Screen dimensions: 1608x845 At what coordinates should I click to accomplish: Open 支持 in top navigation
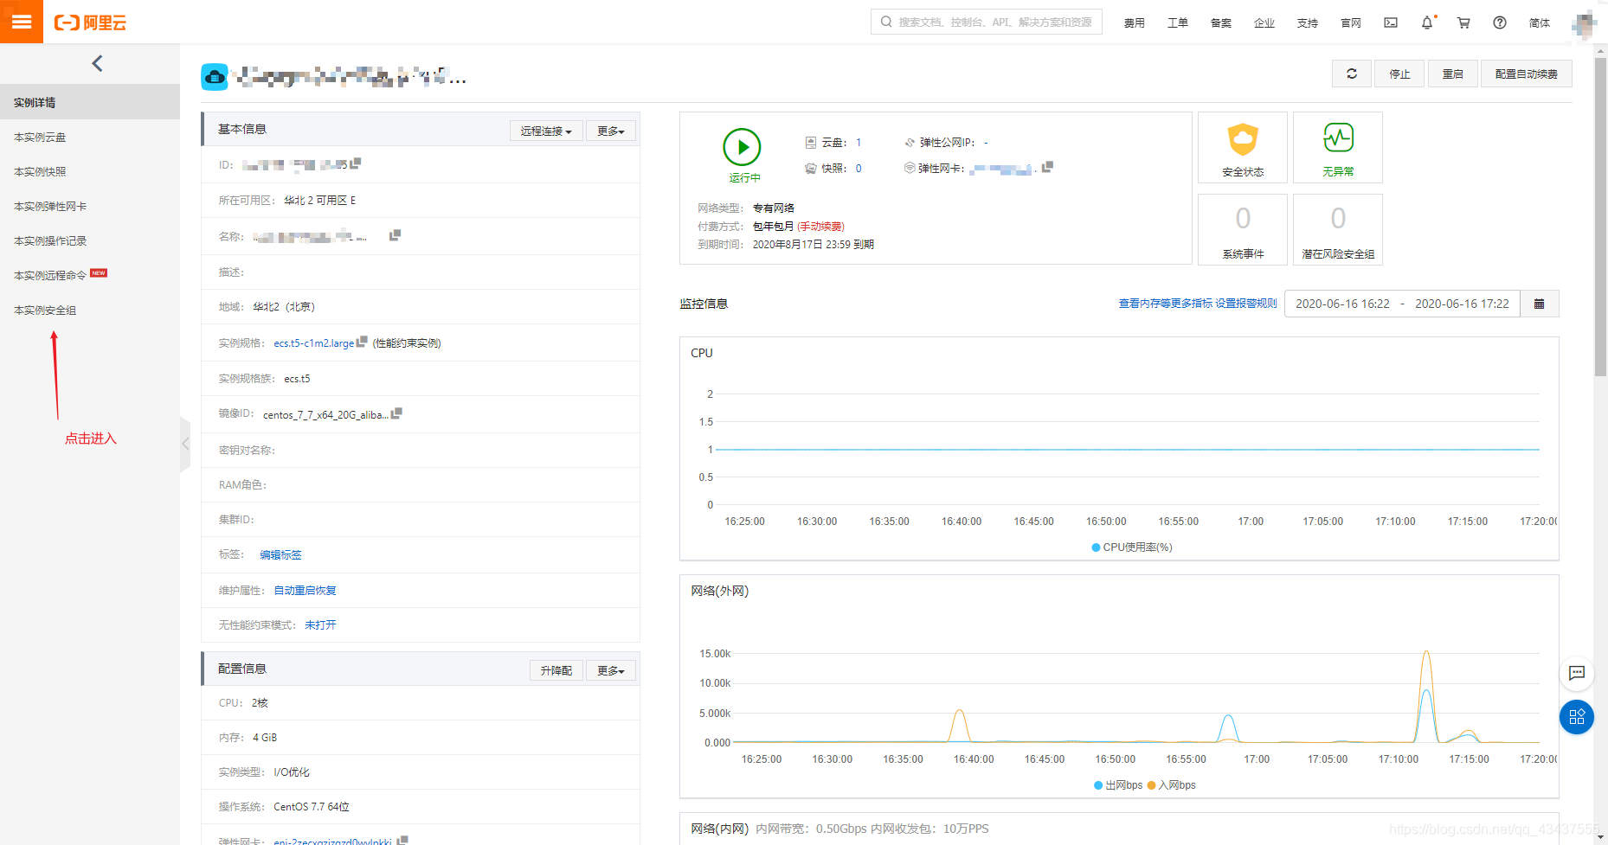point(1307,23)
